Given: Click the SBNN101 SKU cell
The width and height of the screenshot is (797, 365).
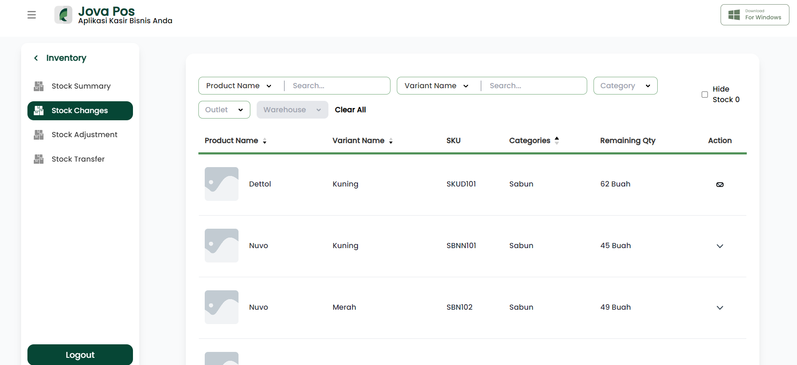Looking at the screenshot, I should (461, 246).
